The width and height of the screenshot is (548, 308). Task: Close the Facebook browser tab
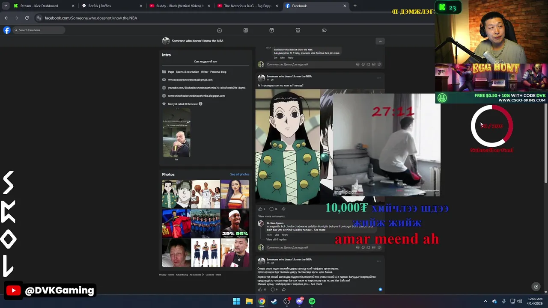(345, 6)
